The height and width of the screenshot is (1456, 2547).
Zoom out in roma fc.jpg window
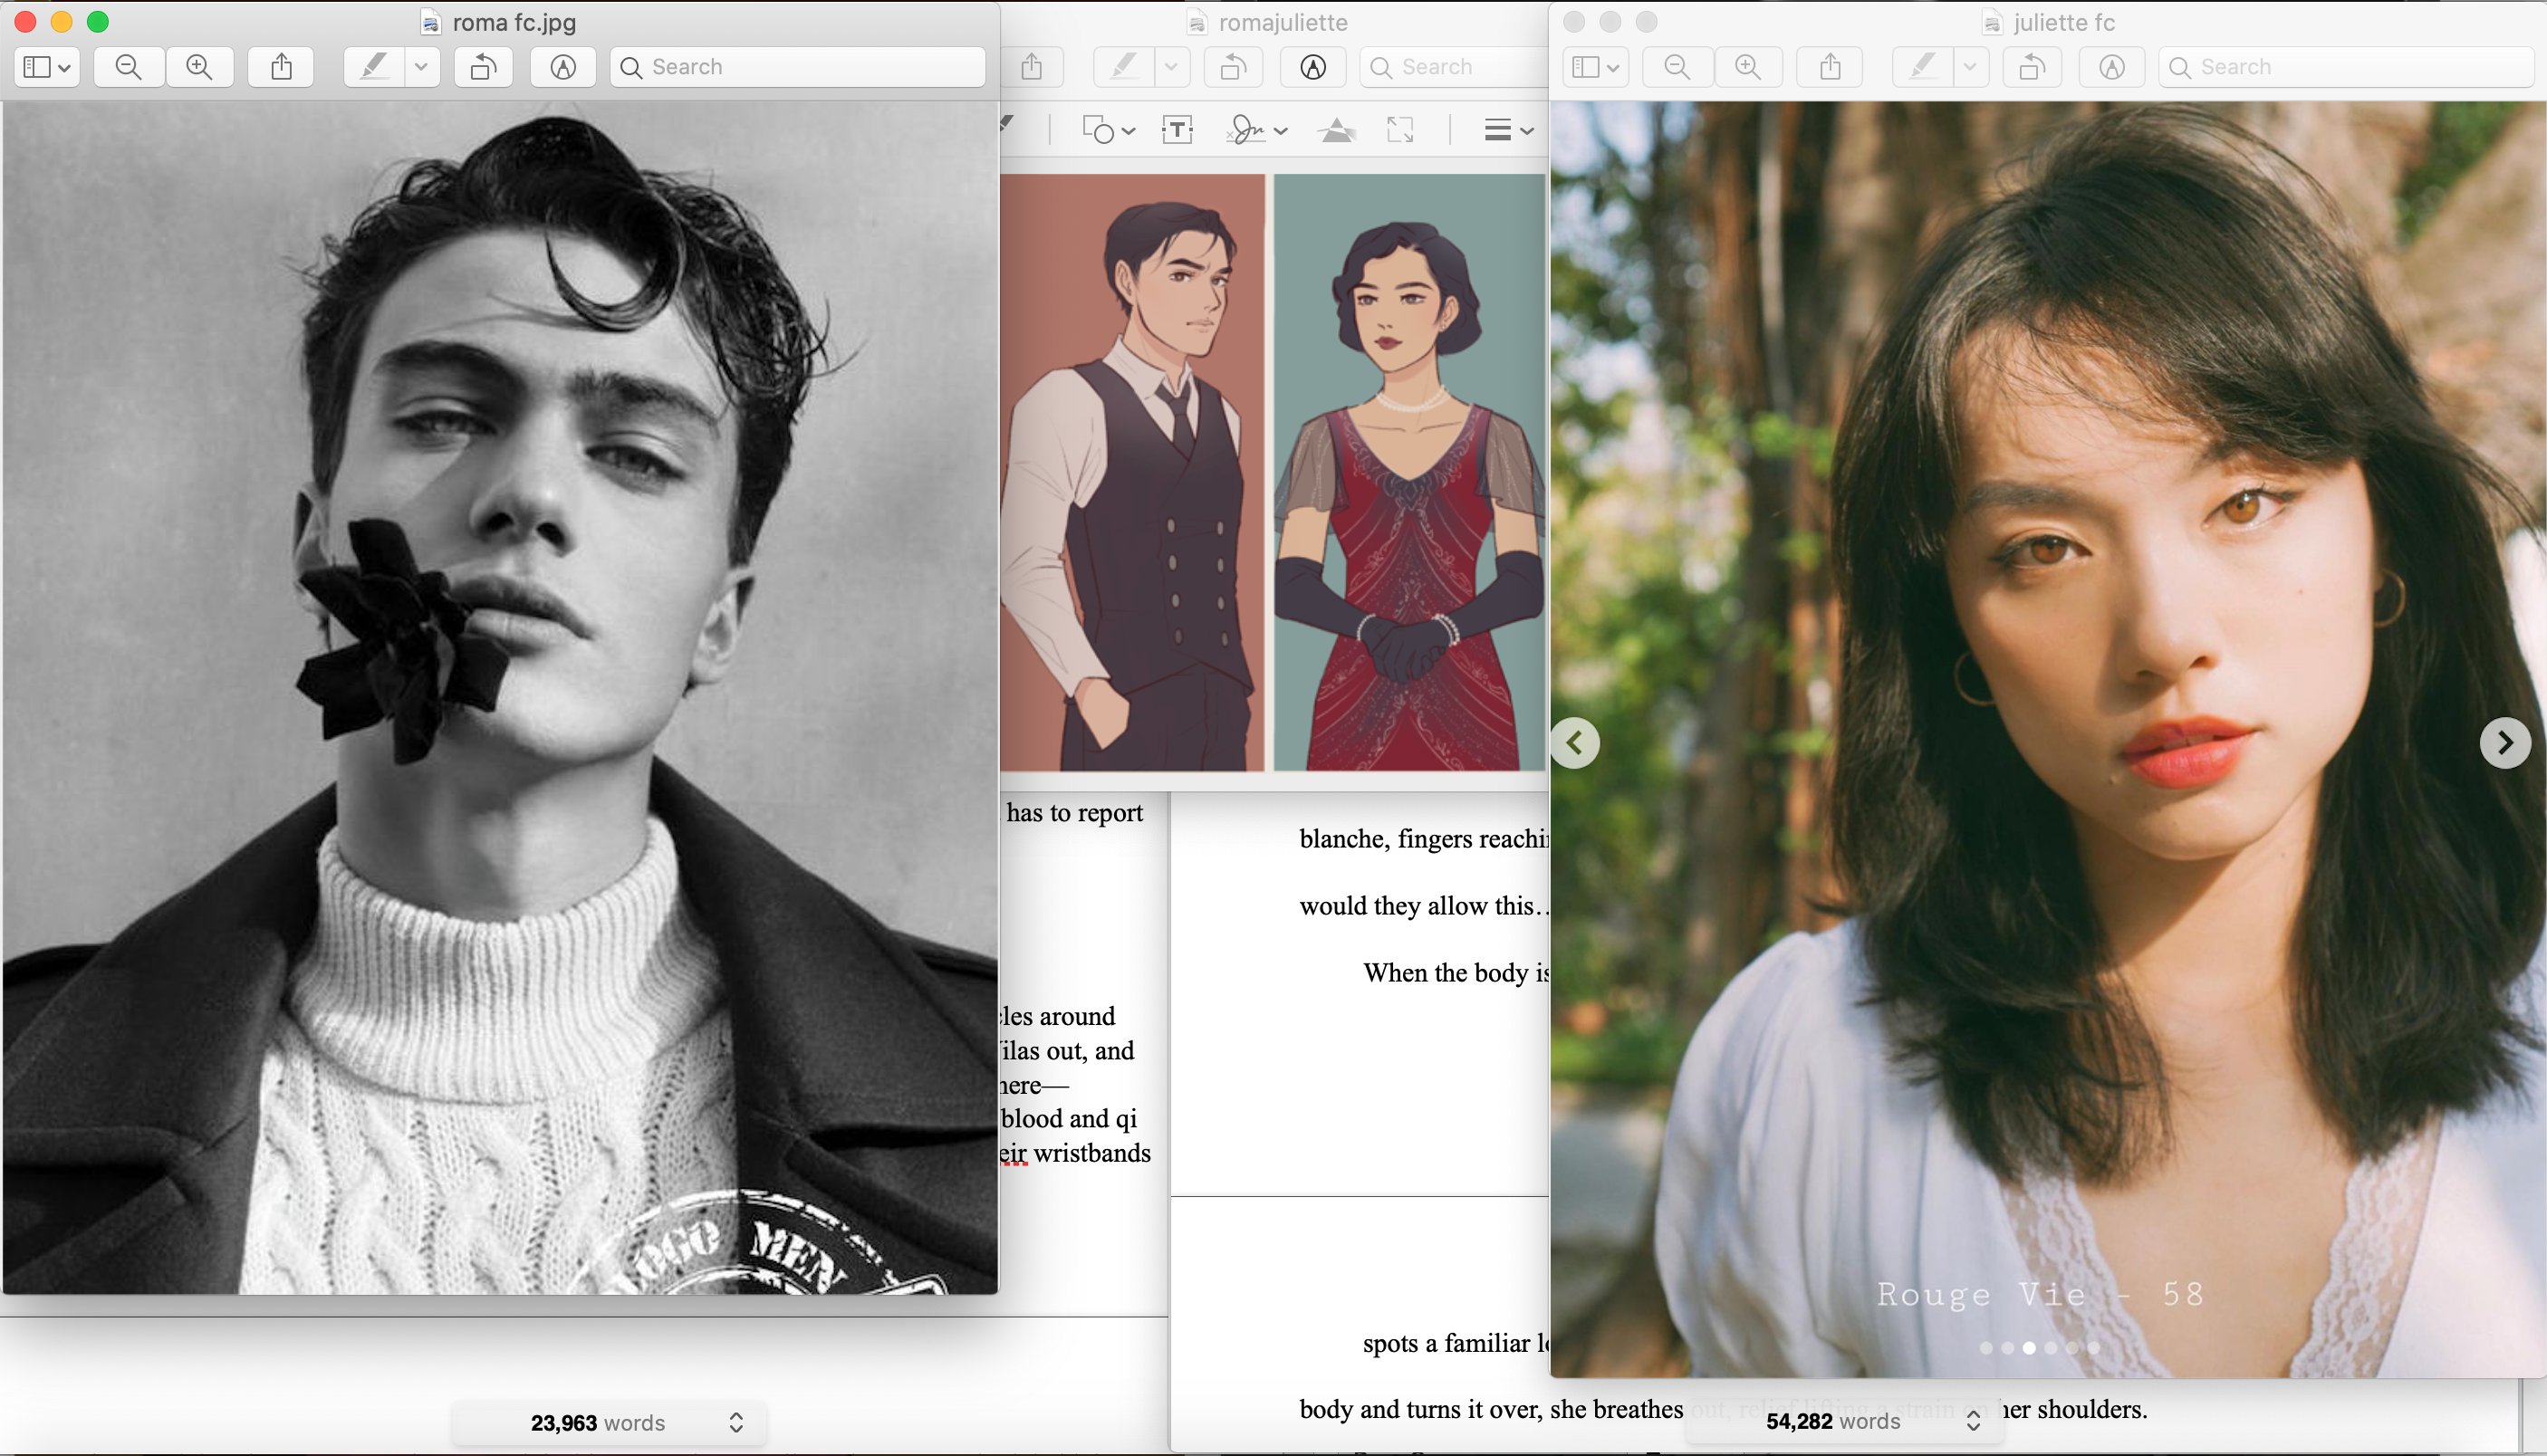click(x=129, y=67)
